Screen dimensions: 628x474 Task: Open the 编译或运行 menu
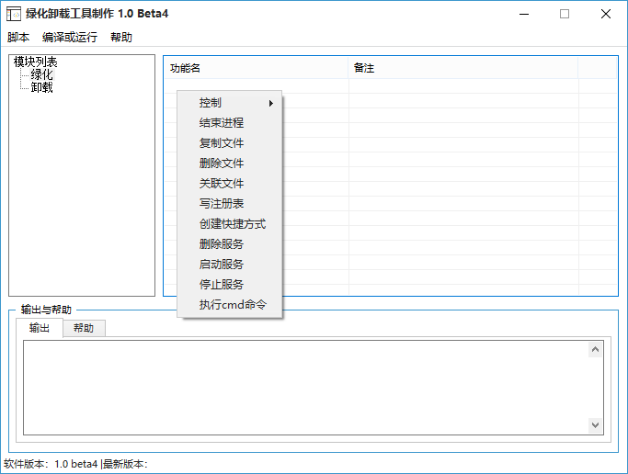click(69, 38)
